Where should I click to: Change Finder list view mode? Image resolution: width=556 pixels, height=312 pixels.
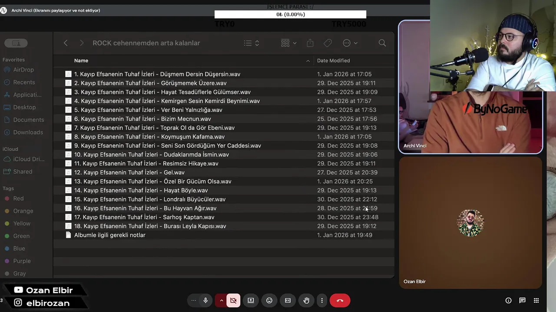coord(252,43)
